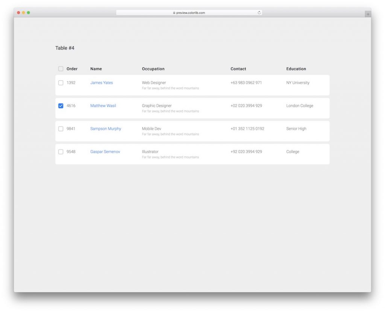Uncheck Matthew Wasil's row checkbox

(x=61, y=106)
